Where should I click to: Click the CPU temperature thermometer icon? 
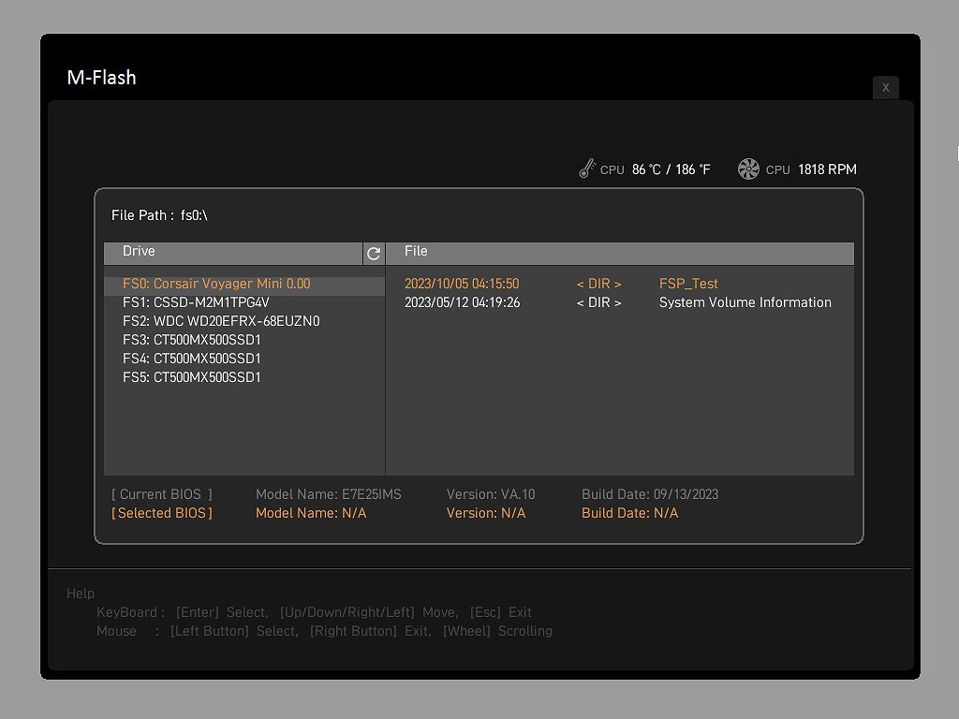coord(587,169)
